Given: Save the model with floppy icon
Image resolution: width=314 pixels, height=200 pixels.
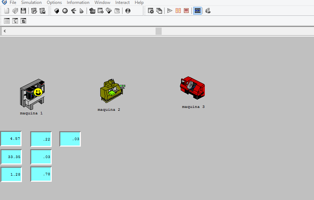Looking at the screenshot, I should [x=23, y=11].
